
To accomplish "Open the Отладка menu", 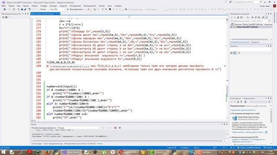I will coord(44,6).
